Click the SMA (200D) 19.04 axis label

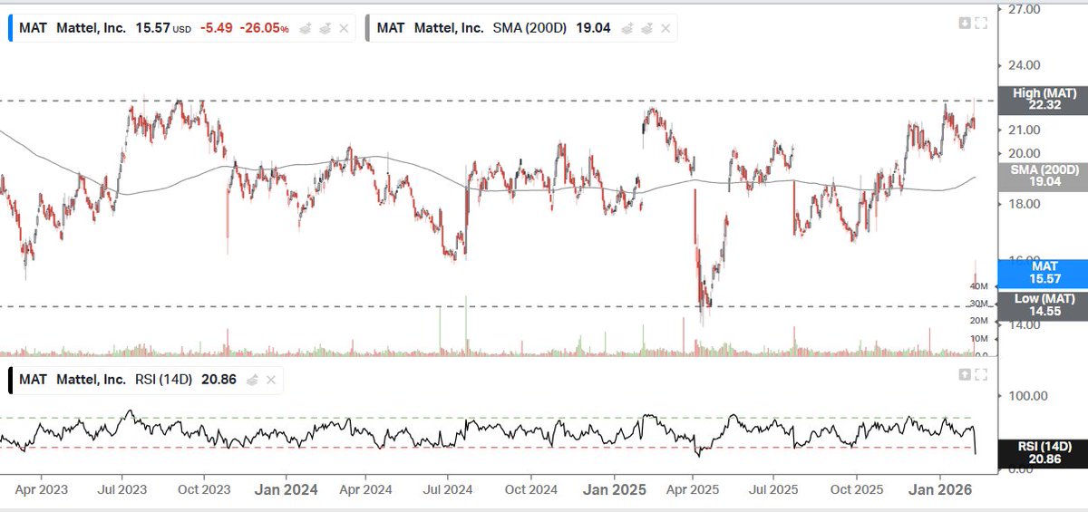[1043, 176]
